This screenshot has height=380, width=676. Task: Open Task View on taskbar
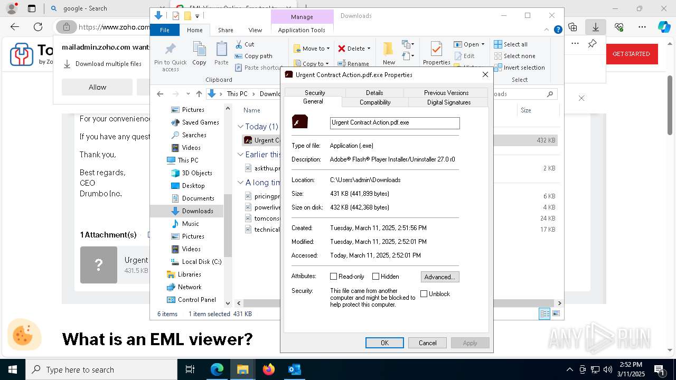point(190,369)
